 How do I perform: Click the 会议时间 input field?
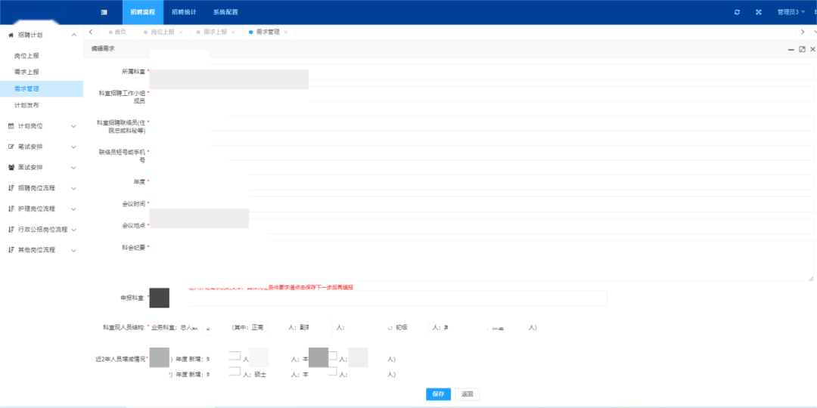coord(481,204)
